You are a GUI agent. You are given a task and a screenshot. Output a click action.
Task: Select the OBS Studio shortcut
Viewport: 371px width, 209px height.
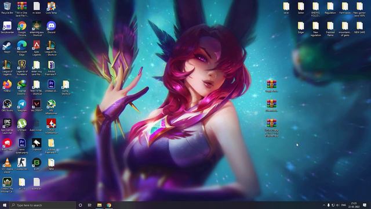7,106
